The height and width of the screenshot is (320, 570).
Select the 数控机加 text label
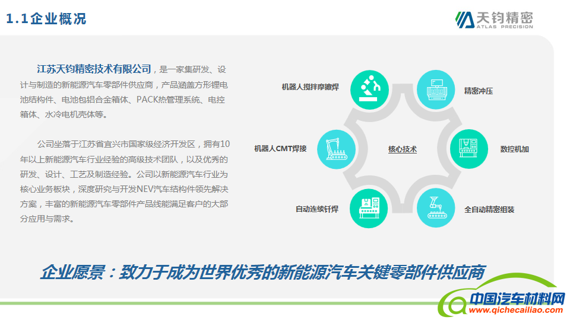(514, 149)
